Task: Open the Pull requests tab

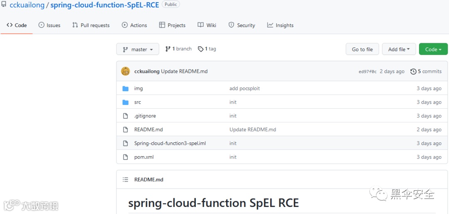Action: [x=91, y=25]
